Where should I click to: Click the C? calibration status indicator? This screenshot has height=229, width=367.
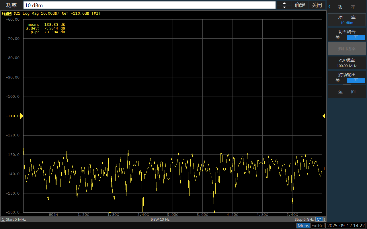319,219
